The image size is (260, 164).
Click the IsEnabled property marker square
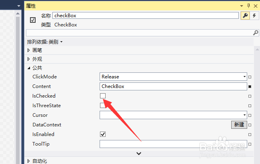pos(250,134)
